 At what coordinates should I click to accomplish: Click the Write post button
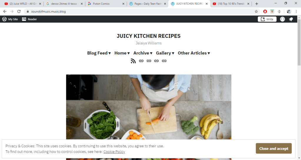pos(267,19)
